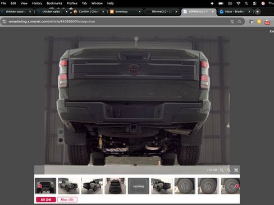Open the Window menu
Viewport: 274px width, 205px height.
tap(97, 3)
